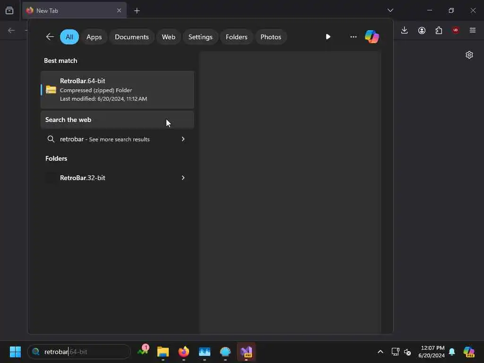Viewport: 484px width, 363px height.
Task: Open Firefox from the taskbar
Action: click(184, 352)
